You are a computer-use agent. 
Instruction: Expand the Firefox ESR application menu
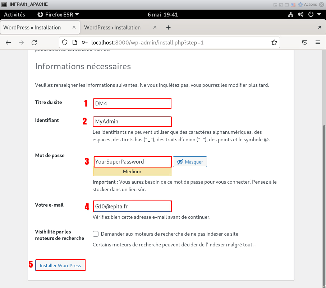coord(58,15)
